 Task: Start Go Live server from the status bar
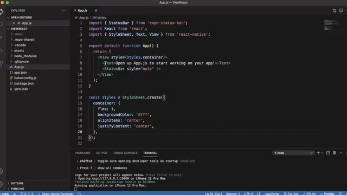pyautogui.click(x=291, y=193)
